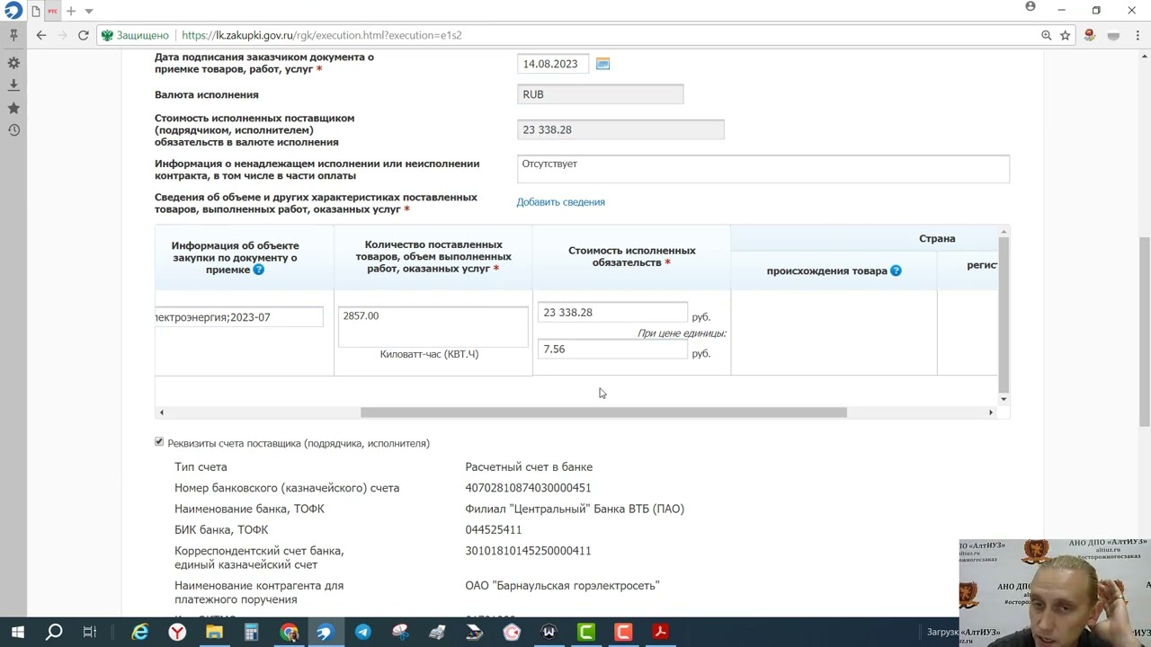Click the executed cost field 23 338.28 at top
1151x647 pixels.
tap(620, 129)
